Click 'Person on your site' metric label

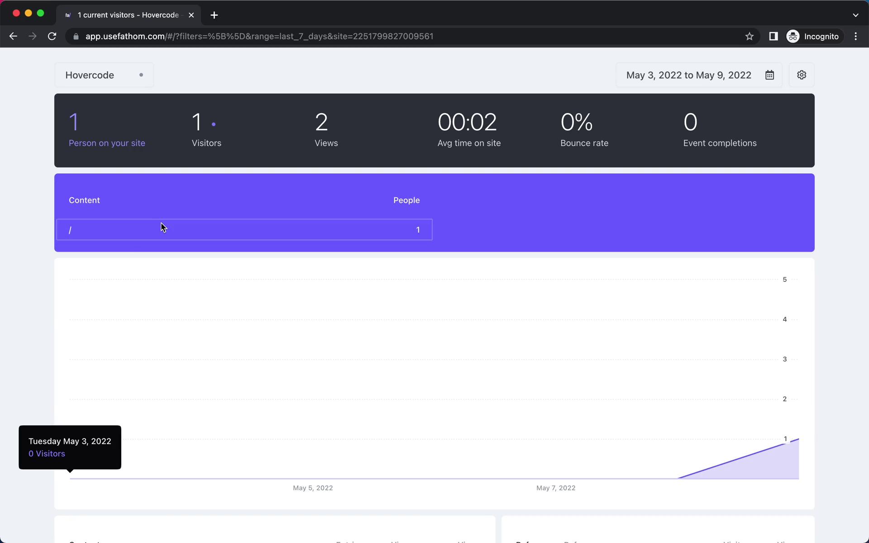(x=107, y=143)
